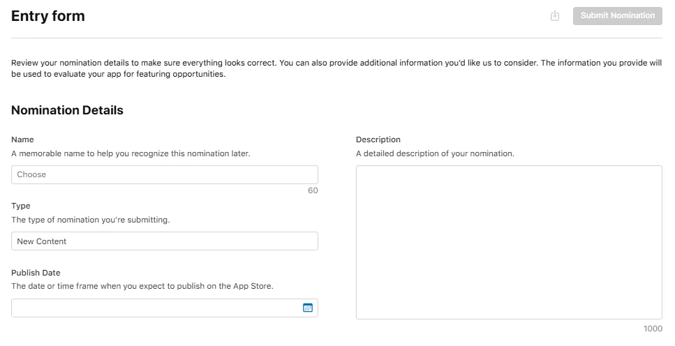Click the 1000 character counter under Description

point(653,329)
